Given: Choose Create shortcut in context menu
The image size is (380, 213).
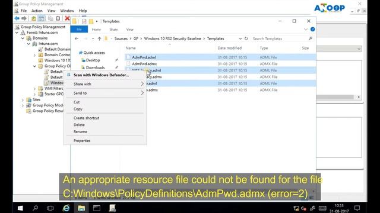Looking at the screenshot, I should pos(105,118).
